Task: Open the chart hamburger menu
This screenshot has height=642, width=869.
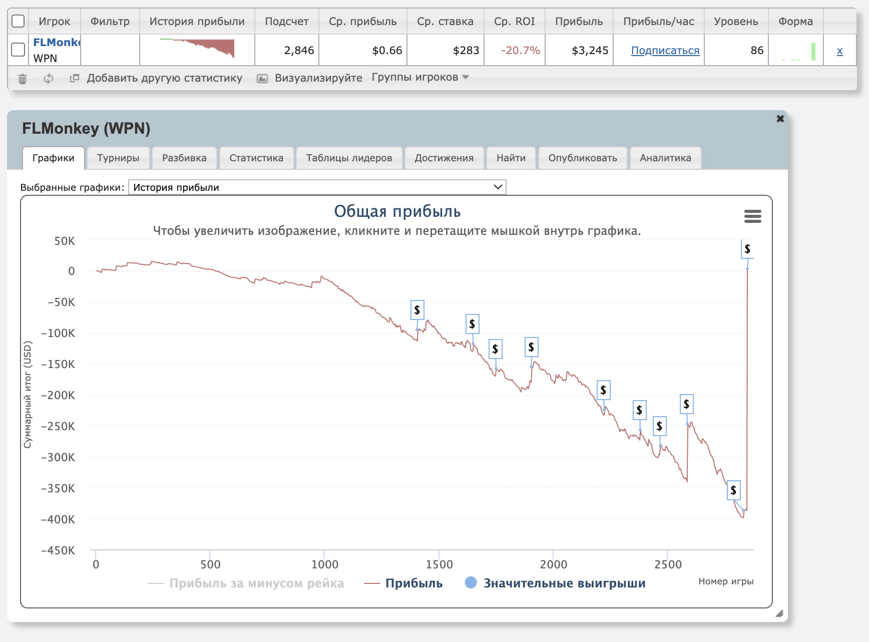Action: click(x=752, y=216)
